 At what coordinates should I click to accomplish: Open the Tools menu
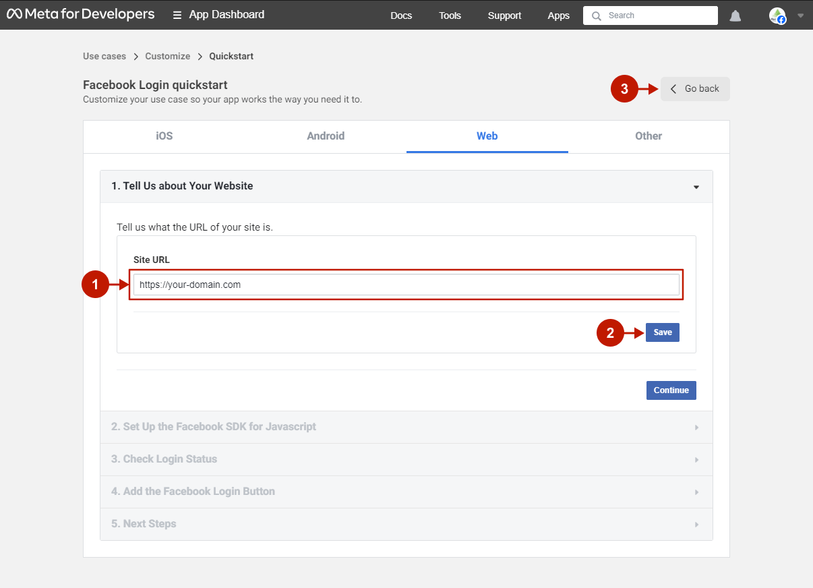[x=450, y=16]
